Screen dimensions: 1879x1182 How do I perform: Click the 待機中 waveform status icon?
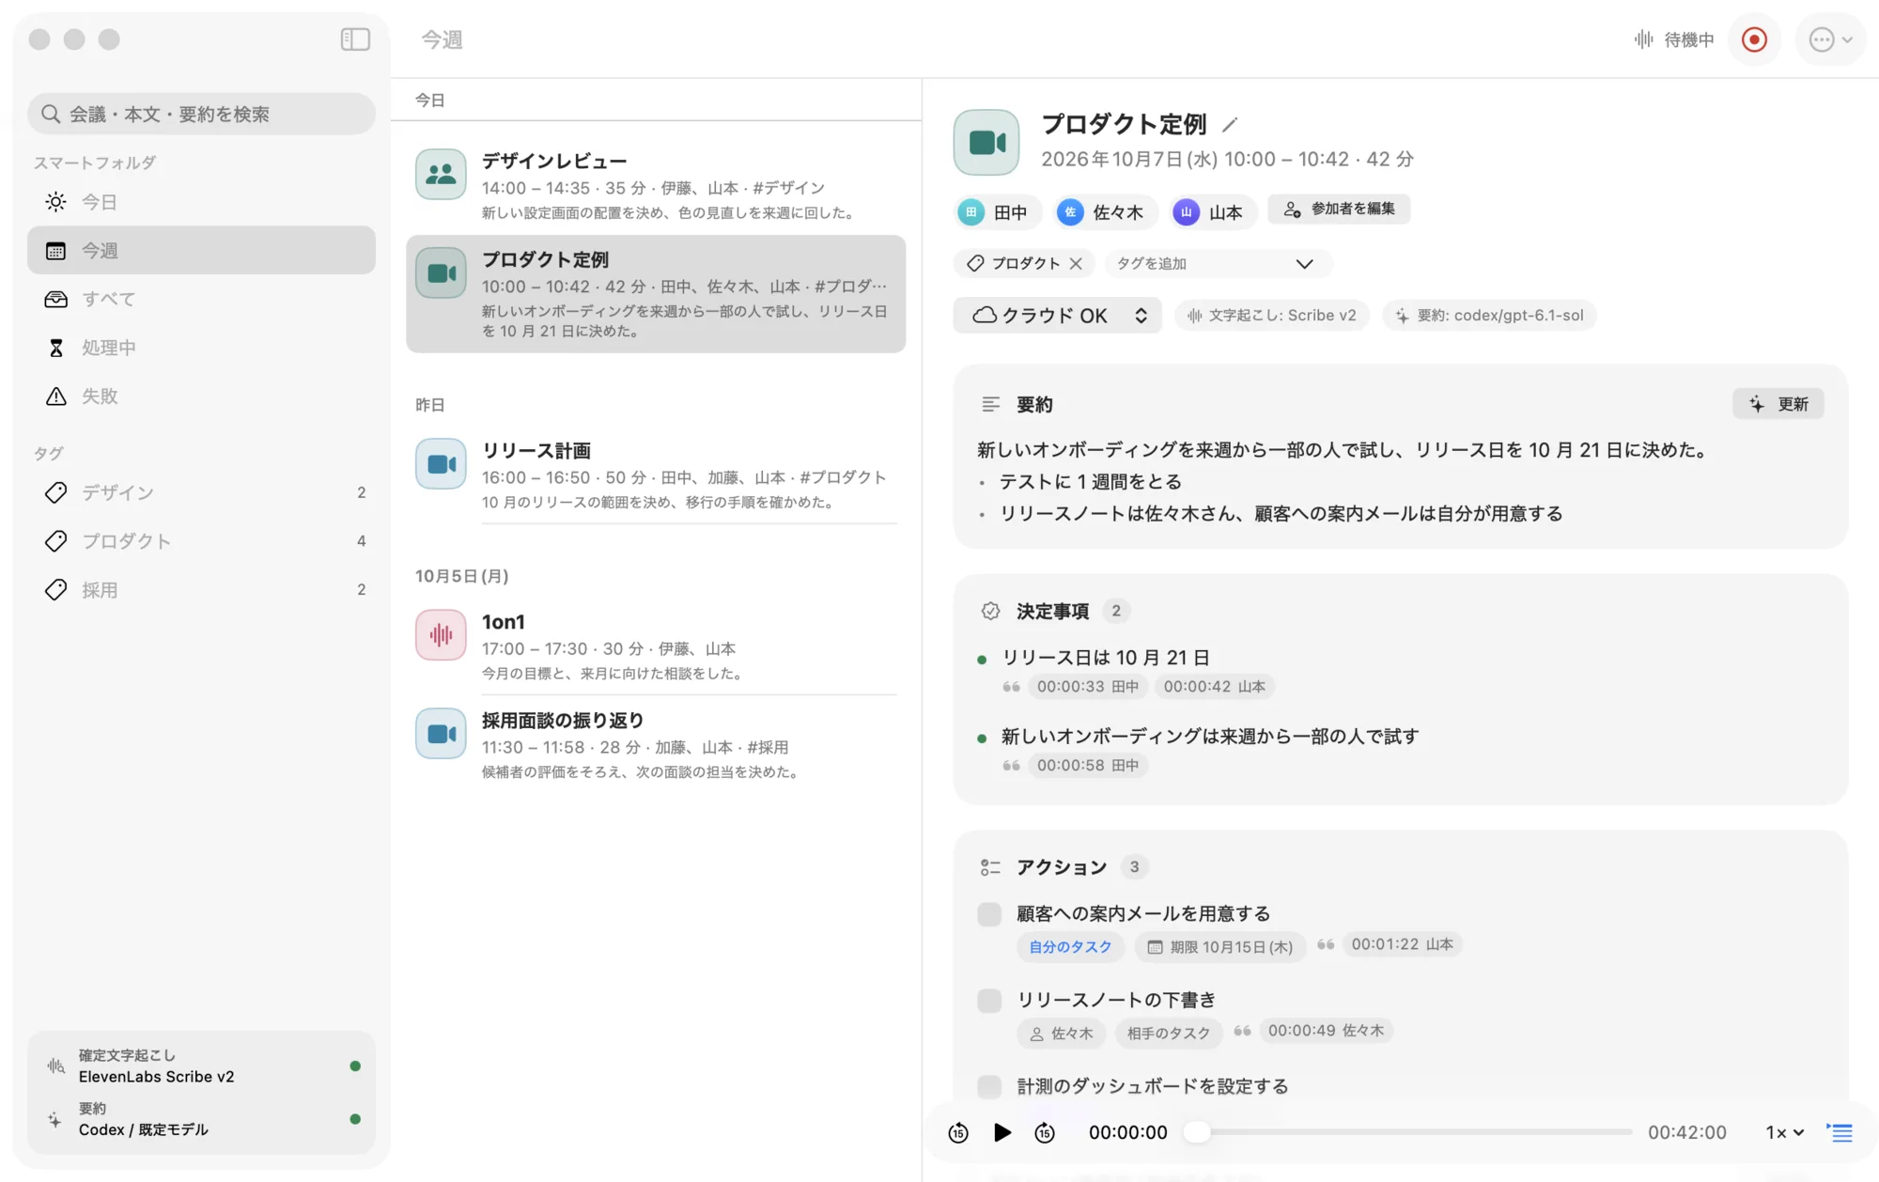click(x=1643, y=39)
